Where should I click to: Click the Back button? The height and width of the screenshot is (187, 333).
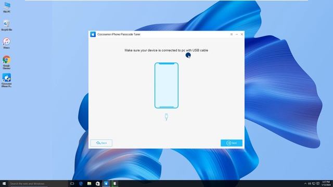click(101, 143)
